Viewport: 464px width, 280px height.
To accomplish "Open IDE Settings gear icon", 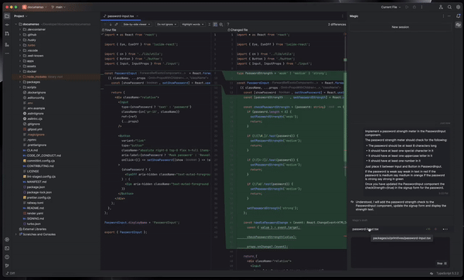I will (x=458, y=7).
